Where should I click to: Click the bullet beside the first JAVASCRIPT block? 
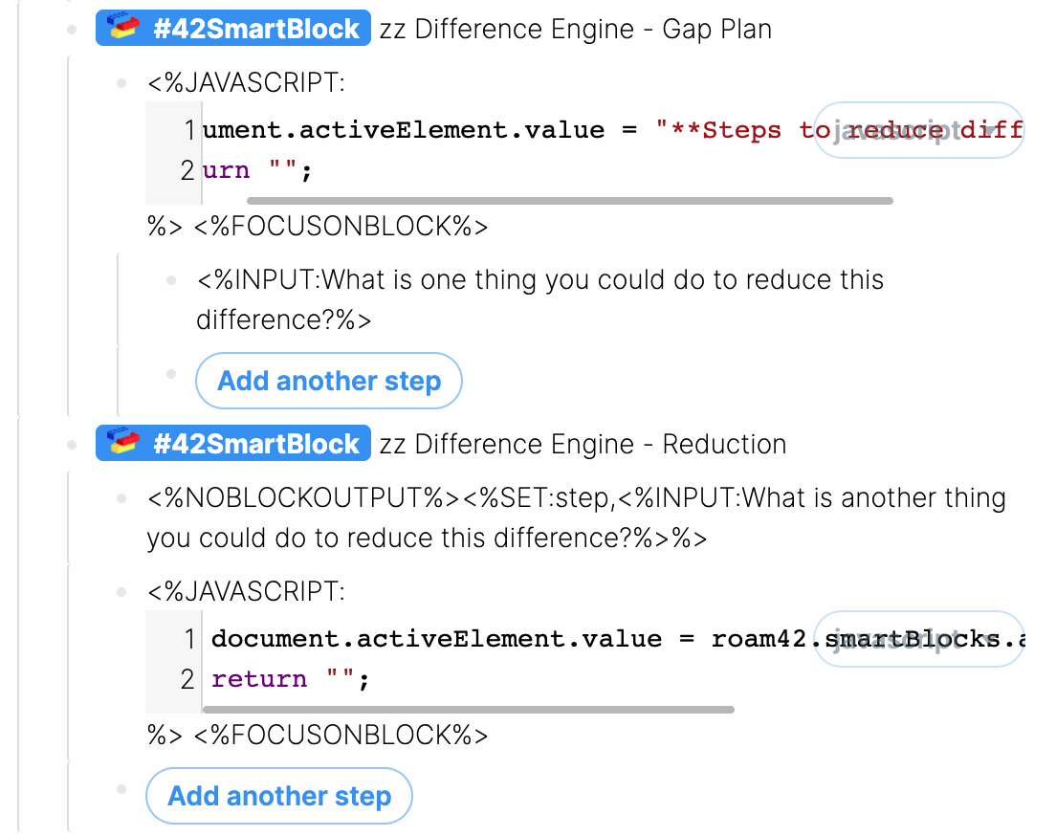click(121, 83)
